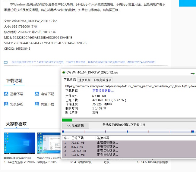196x172 pixels.
Task: Click the 序... column header
Action: point(66,138)
